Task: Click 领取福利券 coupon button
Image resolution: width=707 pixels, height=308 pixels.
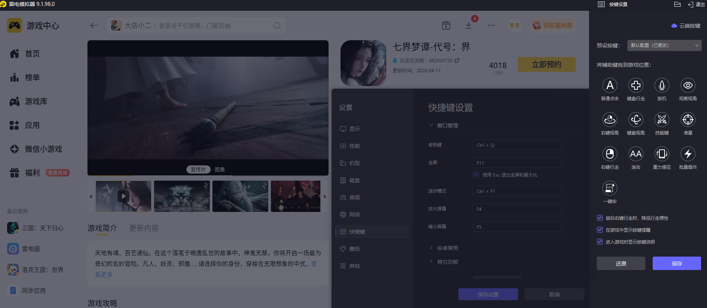Action: point(552,25)
